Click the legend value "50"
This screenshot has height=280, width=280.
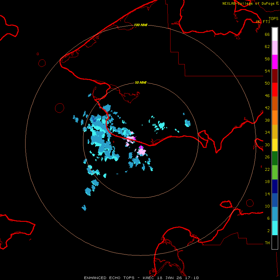[x=267, y=83]
